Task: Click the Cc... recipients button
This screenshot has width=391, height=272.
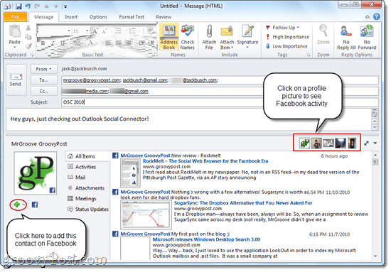Action: [x=43, y=91]
